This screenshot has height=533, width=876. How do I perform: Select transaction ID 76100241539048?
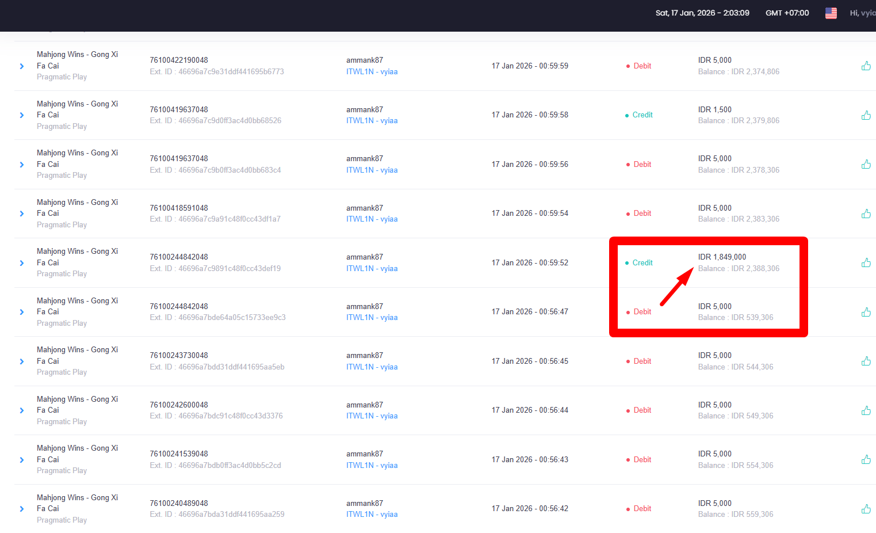[179, 454]
